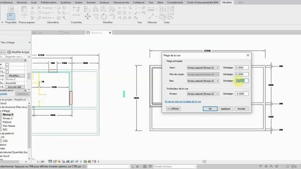Viewport: 301px width, 169px height.
Task: Click OK in Plage de la vue dialog
Action: [210, 109]
